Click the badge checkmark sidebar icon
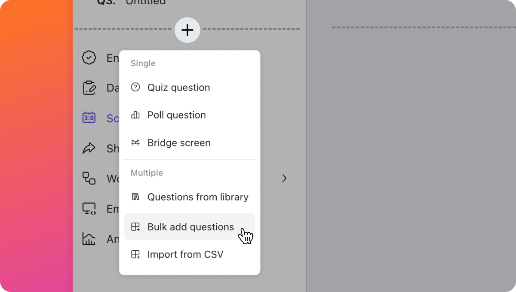 89,58
